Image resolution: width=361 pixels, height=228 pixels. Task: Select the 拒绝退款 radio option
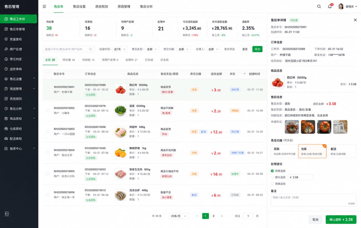coord(272,184)
